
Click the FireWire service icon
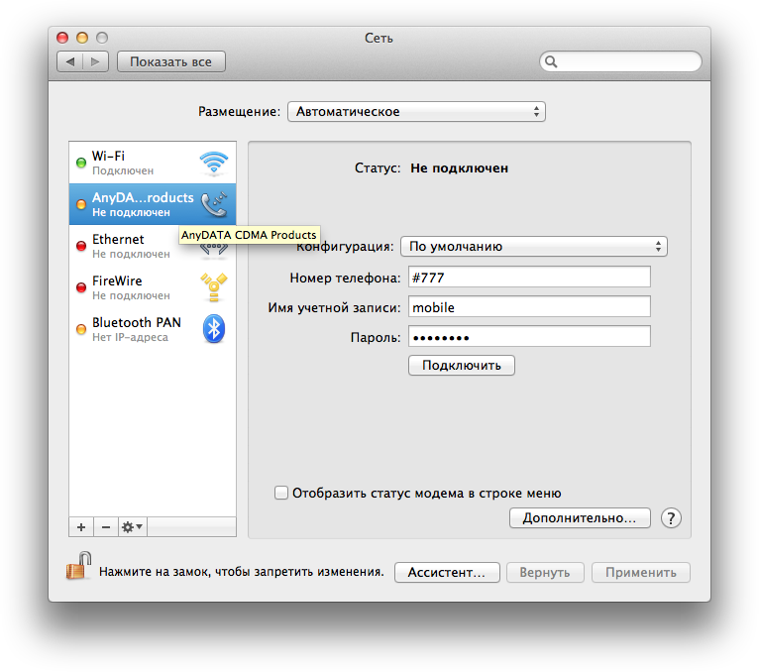coord(214,287)
